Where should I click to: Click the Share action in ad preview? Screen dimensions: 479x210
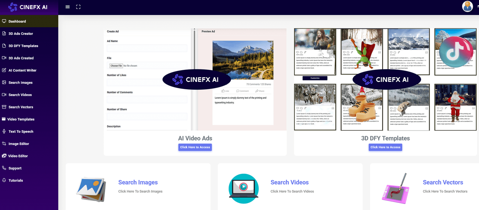tap(260, 91)
